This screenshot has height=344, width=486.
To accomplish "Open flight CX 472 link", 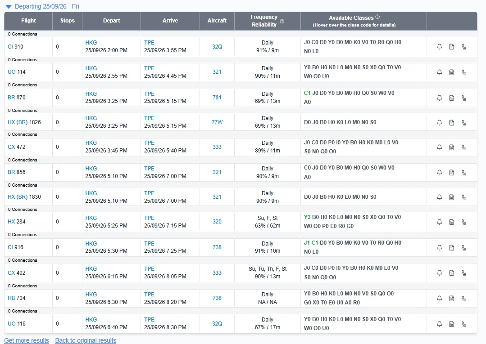I will coord(16,147).
